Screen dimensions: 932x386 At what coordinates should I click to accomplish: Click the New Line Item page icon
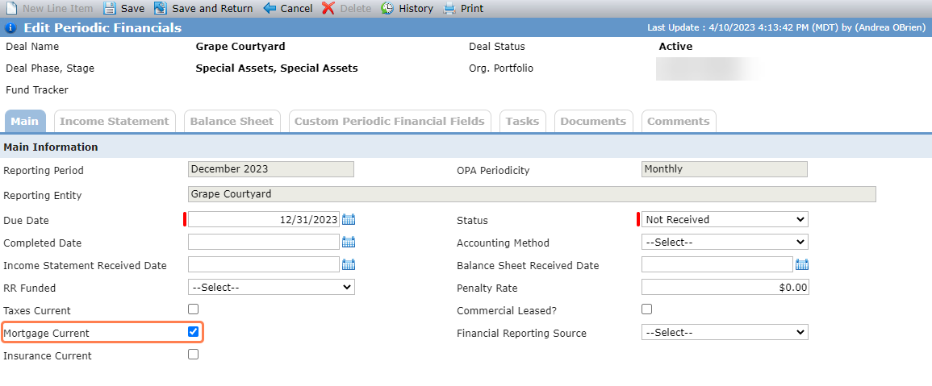pos(11,8)
